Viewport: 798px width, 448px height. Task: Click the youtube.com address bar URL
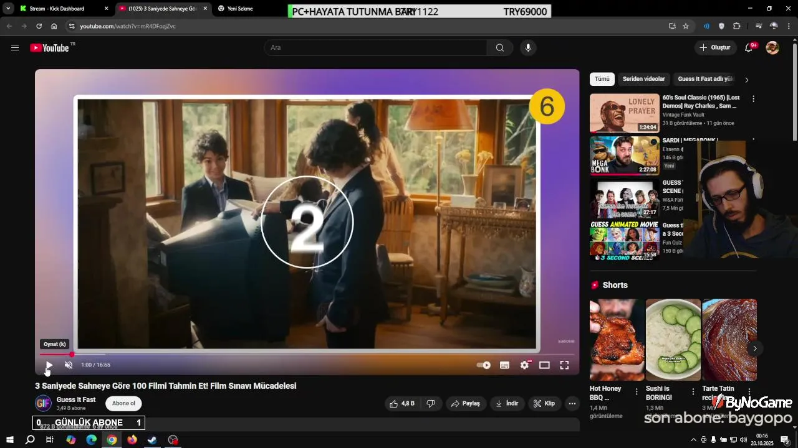(128, 26)
